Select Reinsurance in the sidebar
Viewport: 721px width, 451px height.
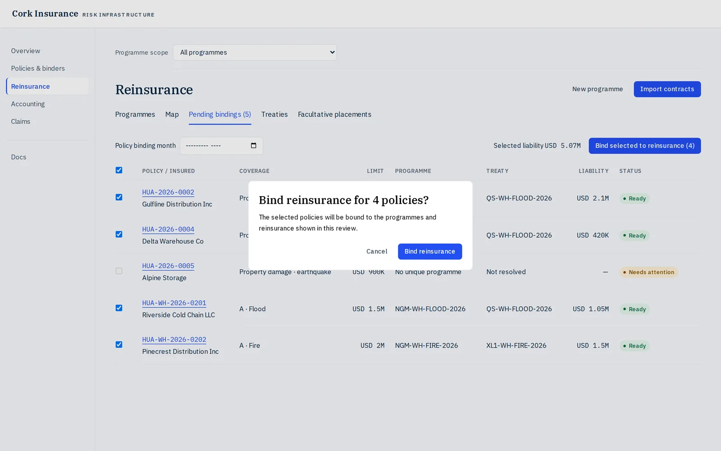click(47, 86)
